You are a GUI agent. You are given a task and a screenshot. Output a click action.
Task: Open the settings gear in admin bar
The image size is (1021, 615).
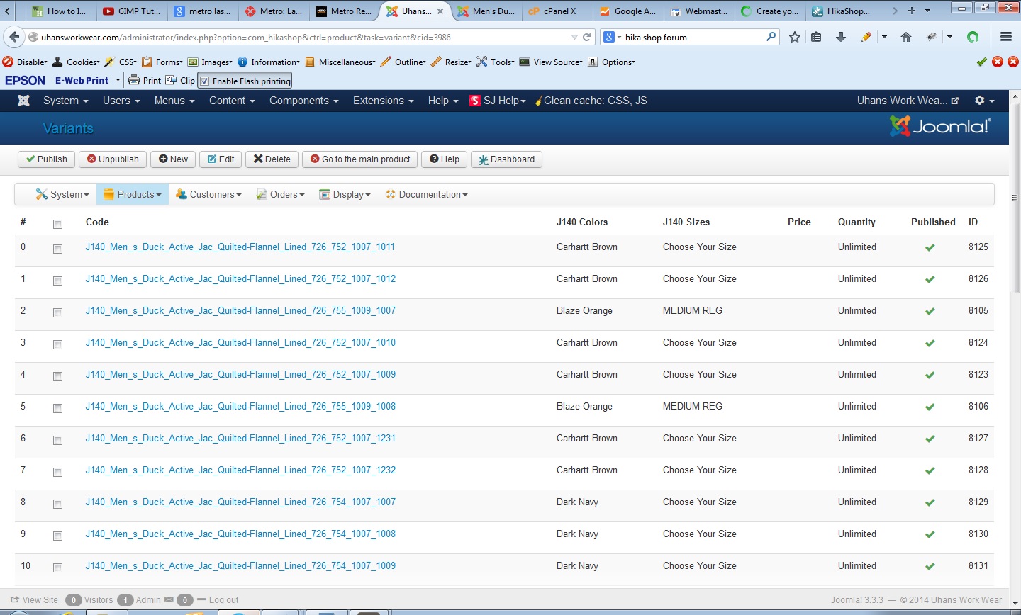click(984, 101)
